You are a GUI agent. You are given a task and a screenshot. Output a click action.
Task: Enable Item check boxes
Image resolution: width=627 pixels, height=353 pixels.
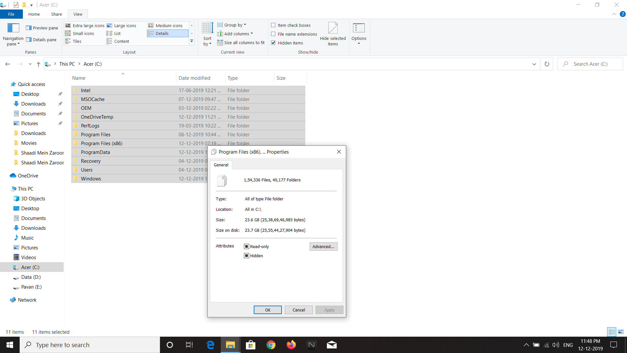coord(291,25)
